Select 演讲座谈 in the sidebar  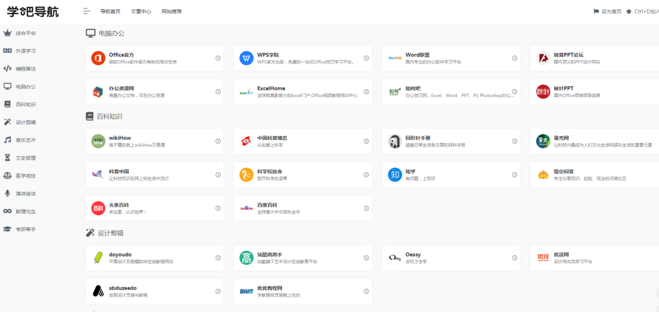pos(26,194)
